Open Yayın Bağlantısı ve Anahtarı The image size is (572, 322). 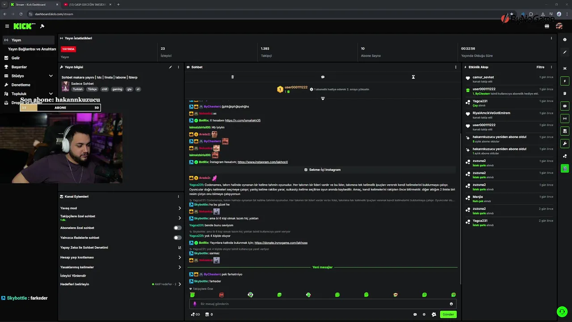pos(32,49)
